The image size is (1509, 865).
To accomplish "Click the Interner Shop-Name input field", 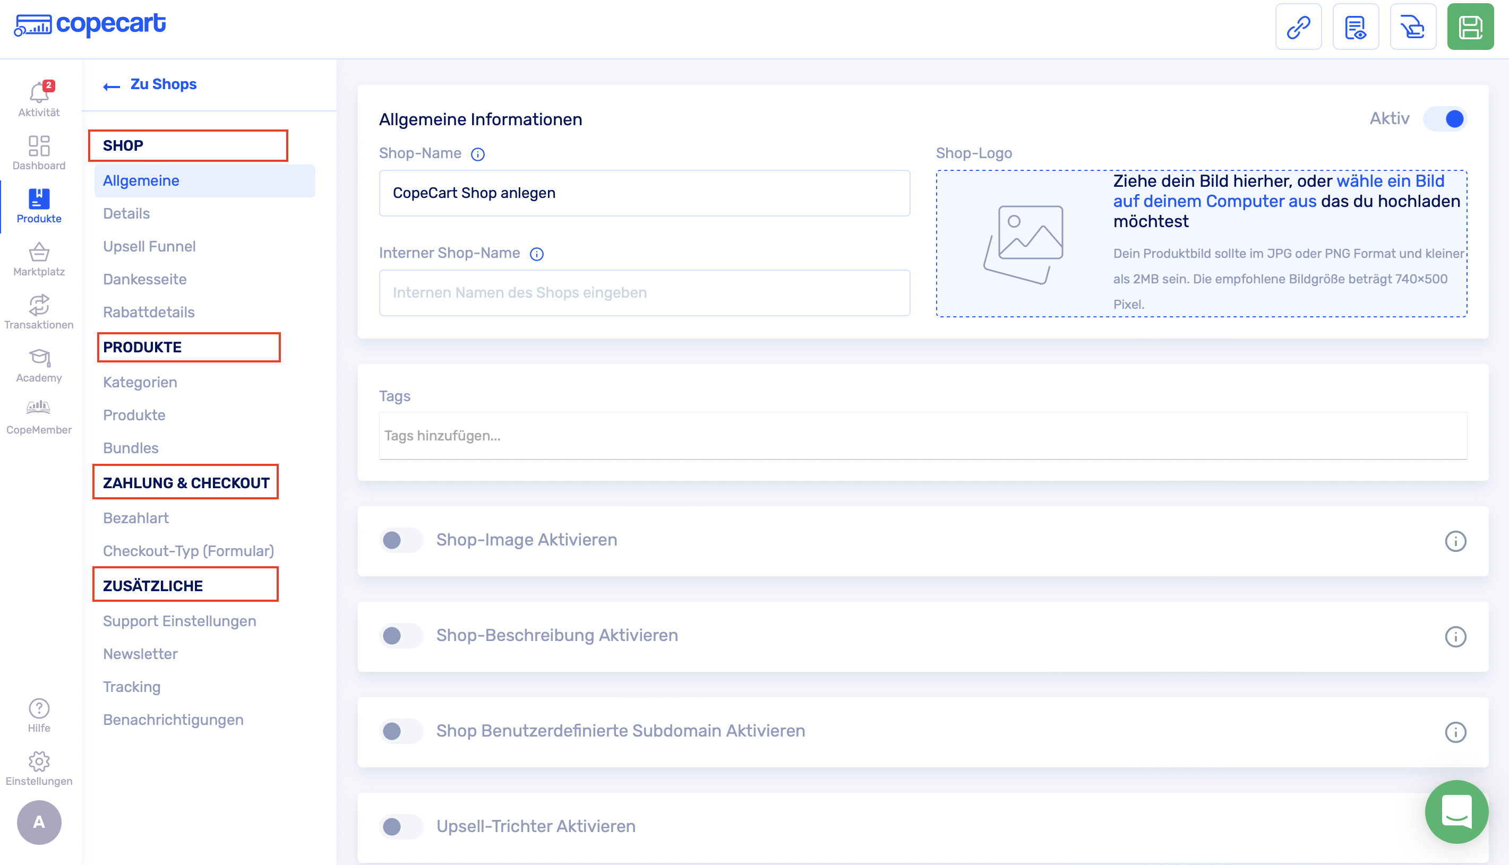I will pyautogui.click(x=644, y=293).
